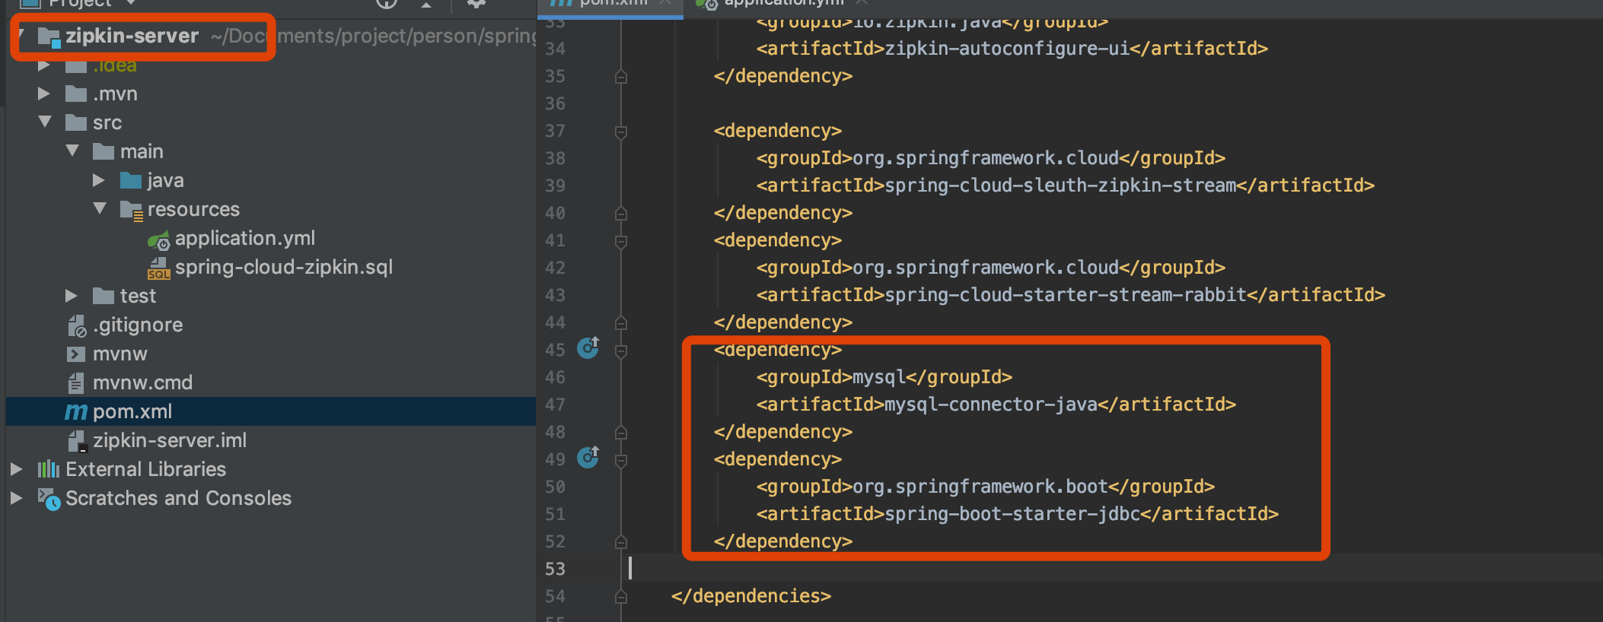This screenshot has height=622, width=1603.
Task: Click the blue java source folder icon
Action: 131,180
